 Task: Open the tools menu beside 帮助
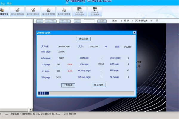coord(2,4)
